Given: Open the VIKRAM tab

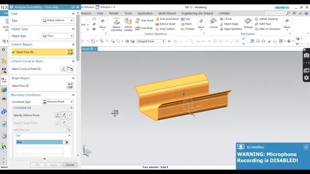Looking at the screenshot, I should tap(224, 13).
